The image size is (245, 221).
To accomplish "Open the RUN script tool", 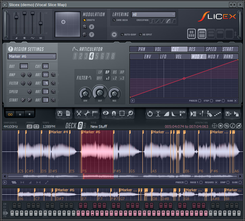I will pos(182,113).
